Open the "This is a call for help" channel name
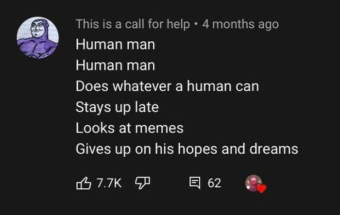The image size is (340, 215). pyautogui.click(x=133, y=24)
